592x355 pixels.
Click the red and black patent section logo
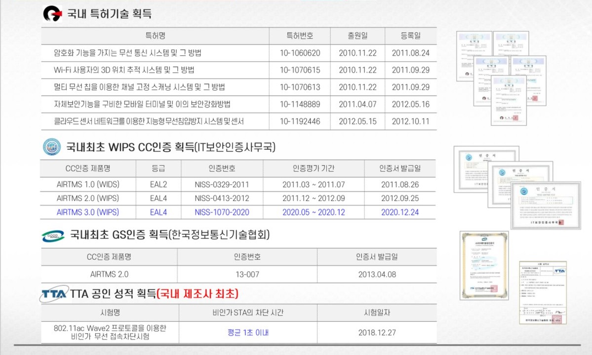[x=52, y=14]
